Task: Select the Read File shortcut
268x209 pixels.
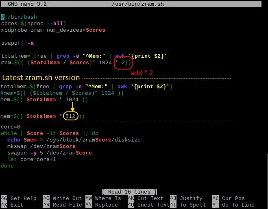Action: click(62, 205)
